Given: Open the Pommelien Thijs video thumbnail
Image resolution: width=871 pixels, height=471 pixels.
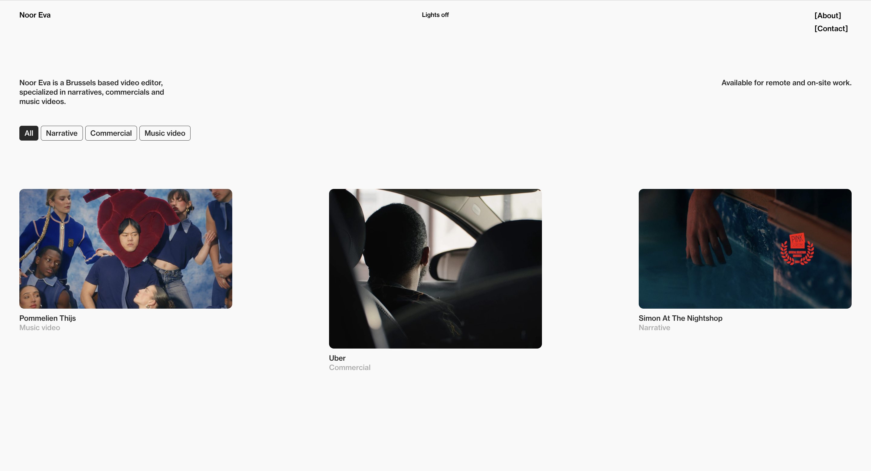Looking at the screenshot, I should coord(126,248).
